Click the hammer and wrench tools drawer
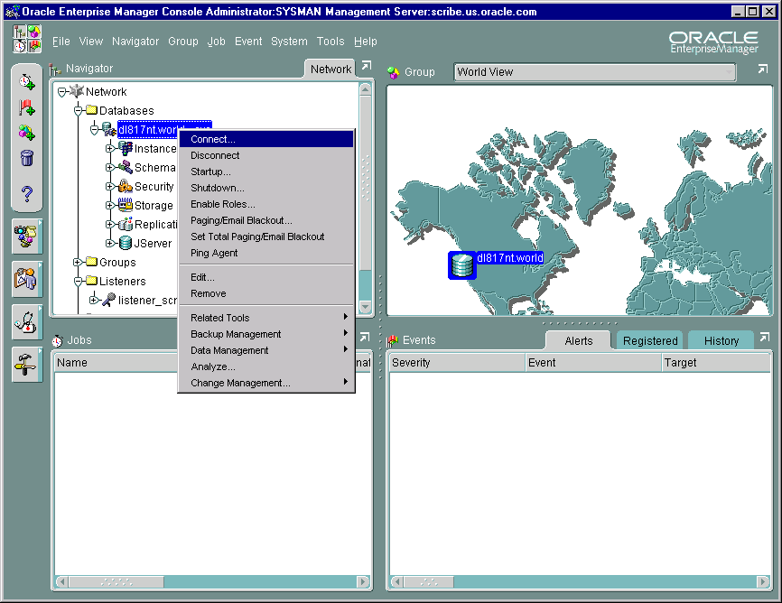This screenshot has height=603, width=782. (27, 364)
